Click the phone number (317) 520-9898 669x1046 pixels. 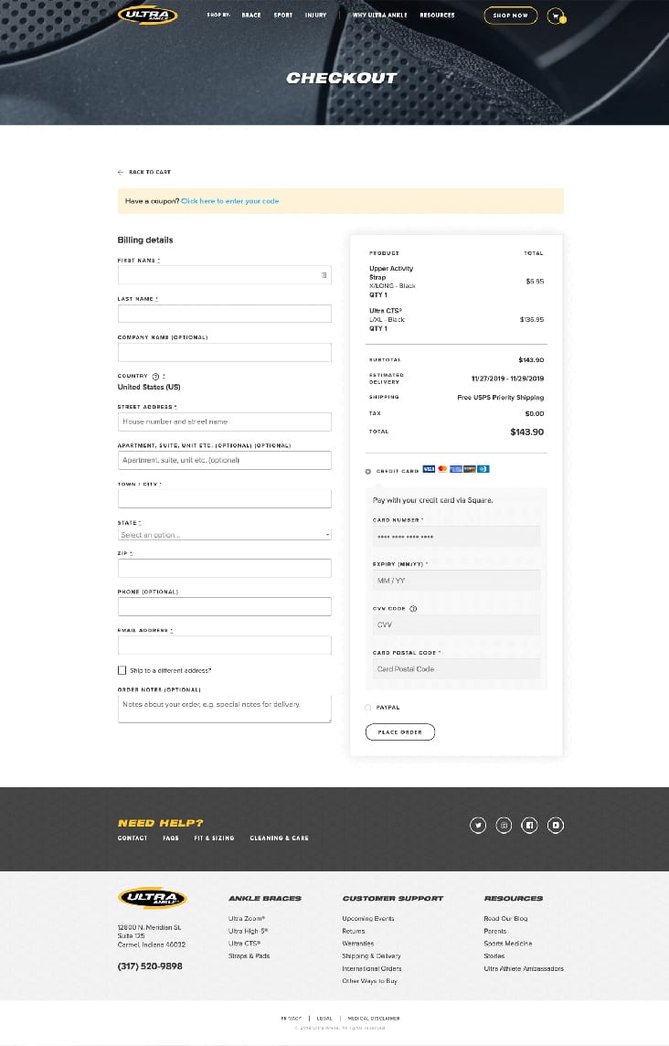(x=150, y=966)
